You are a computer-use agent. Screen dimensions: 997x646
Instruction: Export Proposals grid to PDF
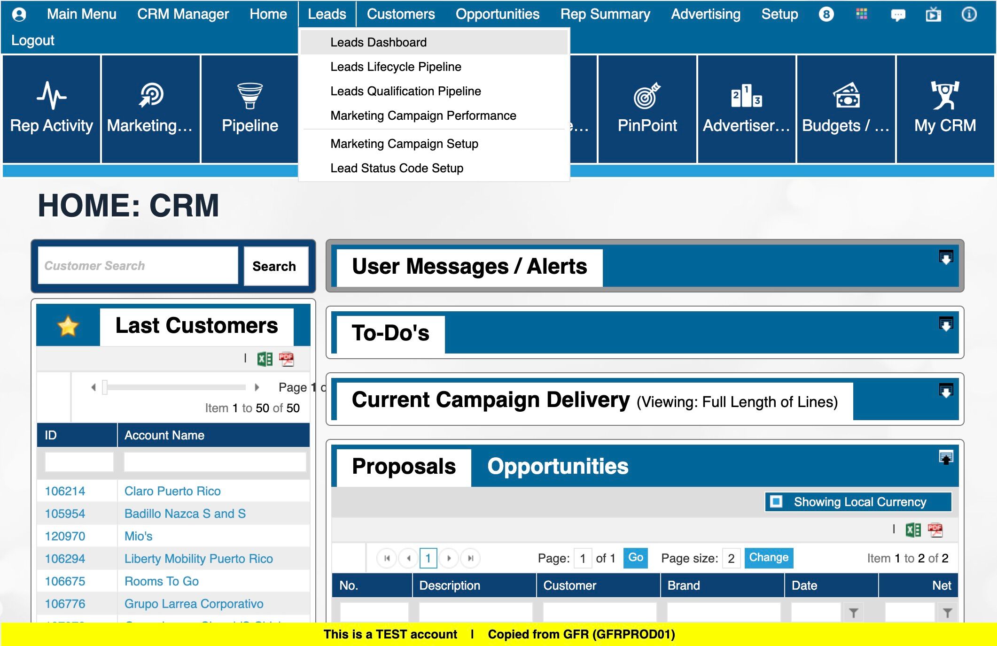935,530
